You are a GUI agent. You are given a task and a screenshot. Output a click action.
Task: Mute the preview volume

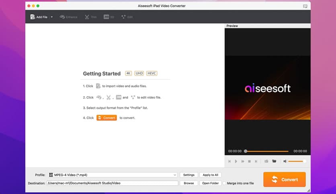[285, 161]
